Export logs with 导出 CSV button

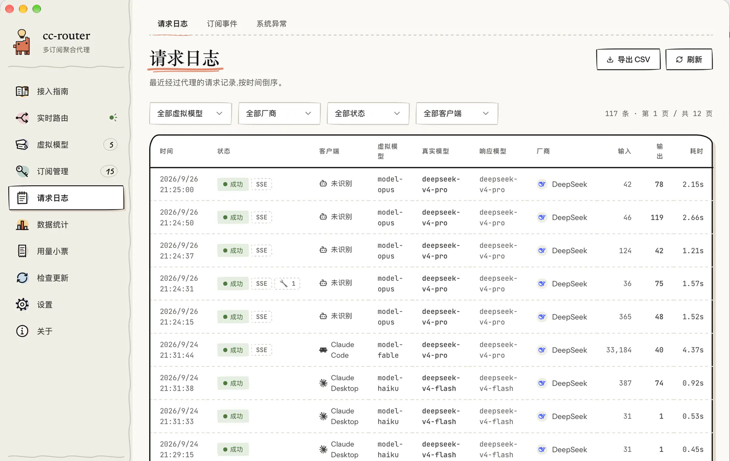[x=628, y=59]
